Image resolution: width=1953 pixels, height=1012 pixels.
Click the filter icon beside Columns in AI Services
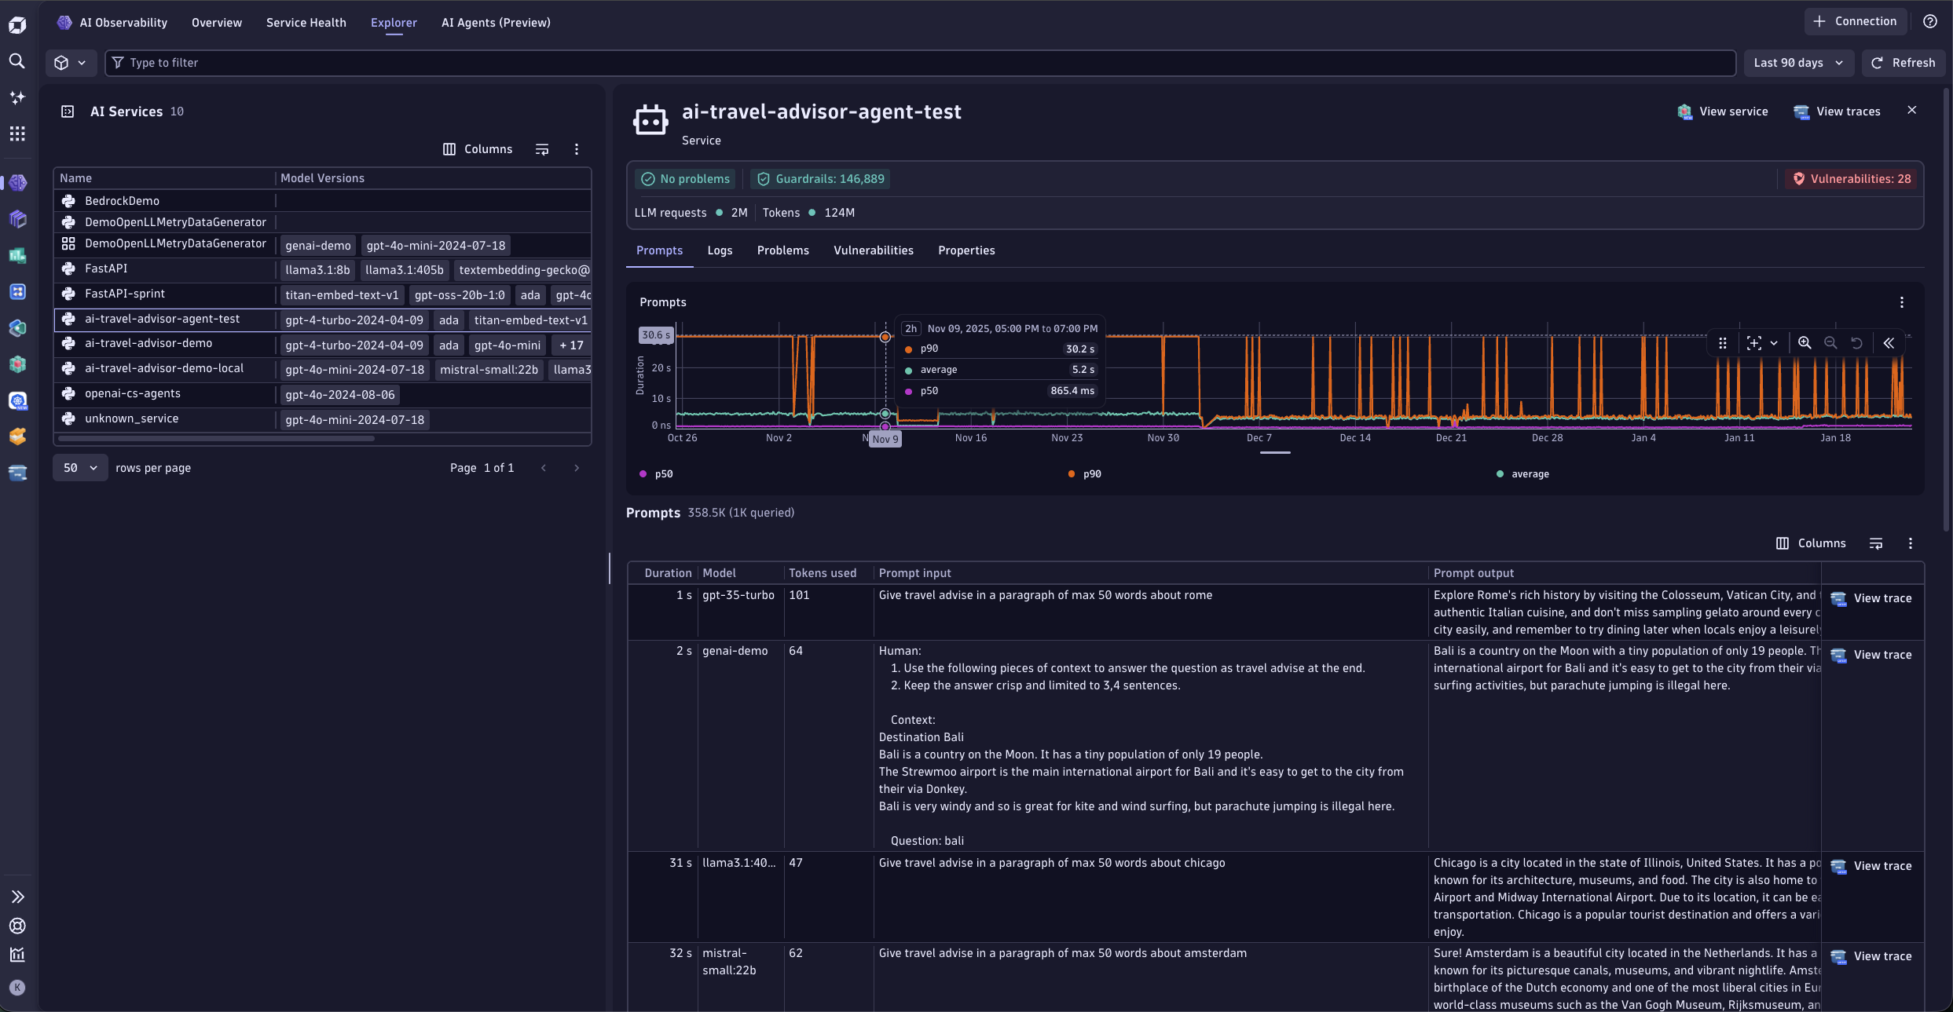tap(541, 149)
